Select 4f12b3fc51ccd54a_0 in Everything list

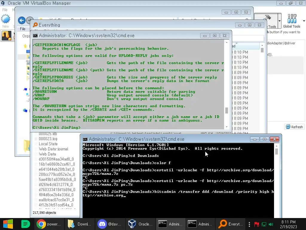[x=56, y=205]
